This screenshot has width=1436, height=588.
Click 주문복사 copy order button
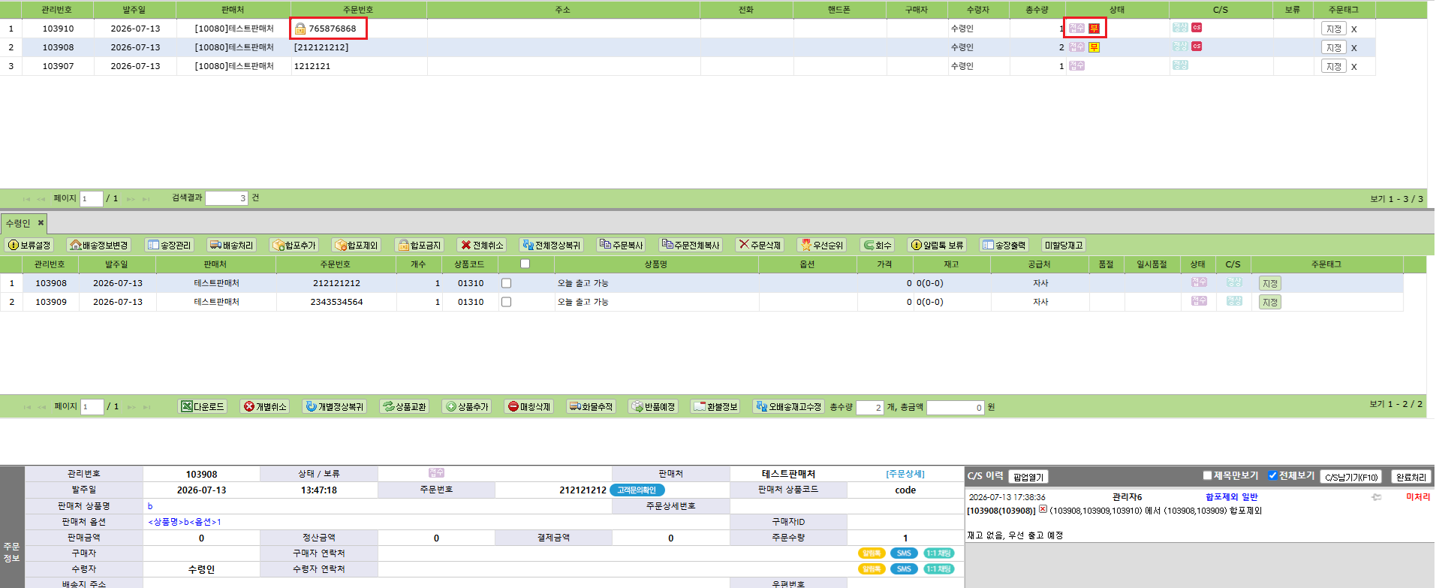622,245
